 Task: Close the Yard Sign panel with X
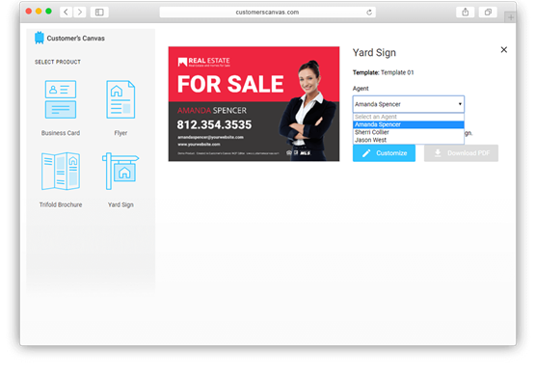point(503,50)
